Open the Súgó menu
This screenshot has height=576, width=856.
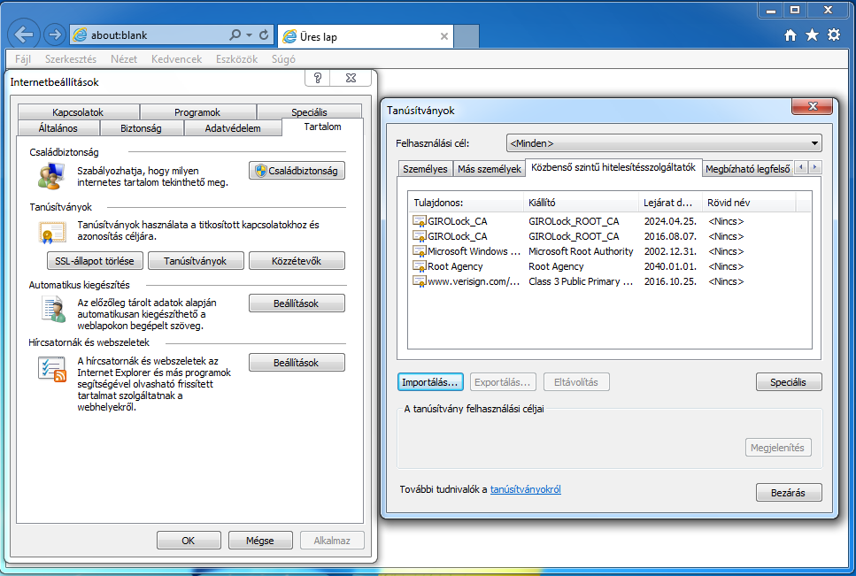[283, 59]
